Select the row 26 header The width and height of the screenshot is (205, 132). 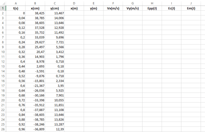click(x=3, y=129)
